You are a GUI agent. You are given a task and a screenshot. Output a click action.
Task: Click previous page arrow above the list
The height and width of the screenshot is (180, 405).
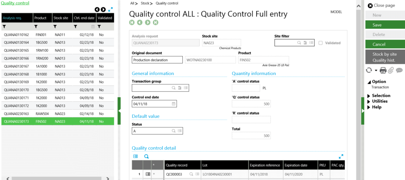pyautogui.click(x=97, y=9)
